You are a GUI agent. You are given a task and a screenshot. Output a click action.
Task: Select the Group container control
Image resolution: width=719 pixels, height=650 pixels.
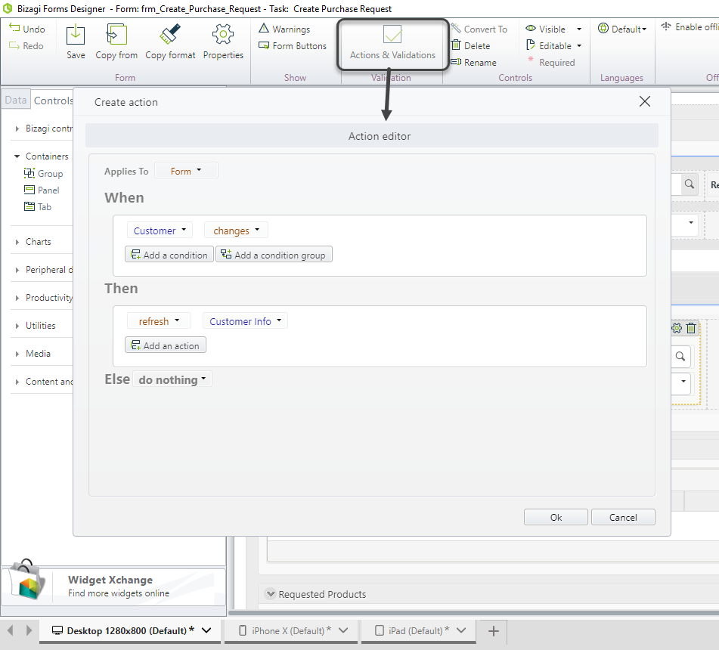pos(43,174)
